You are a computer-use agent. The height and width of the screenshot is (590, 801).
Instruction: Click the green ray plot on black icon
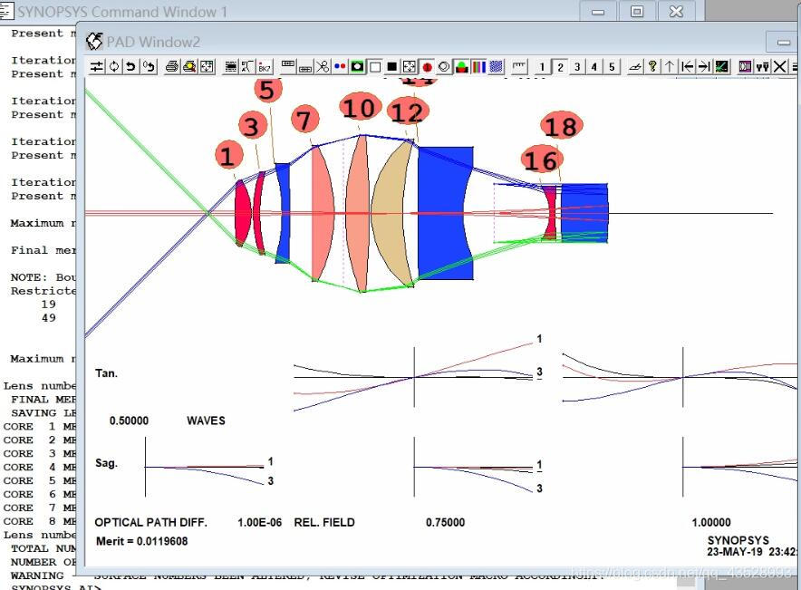[722, 66]
